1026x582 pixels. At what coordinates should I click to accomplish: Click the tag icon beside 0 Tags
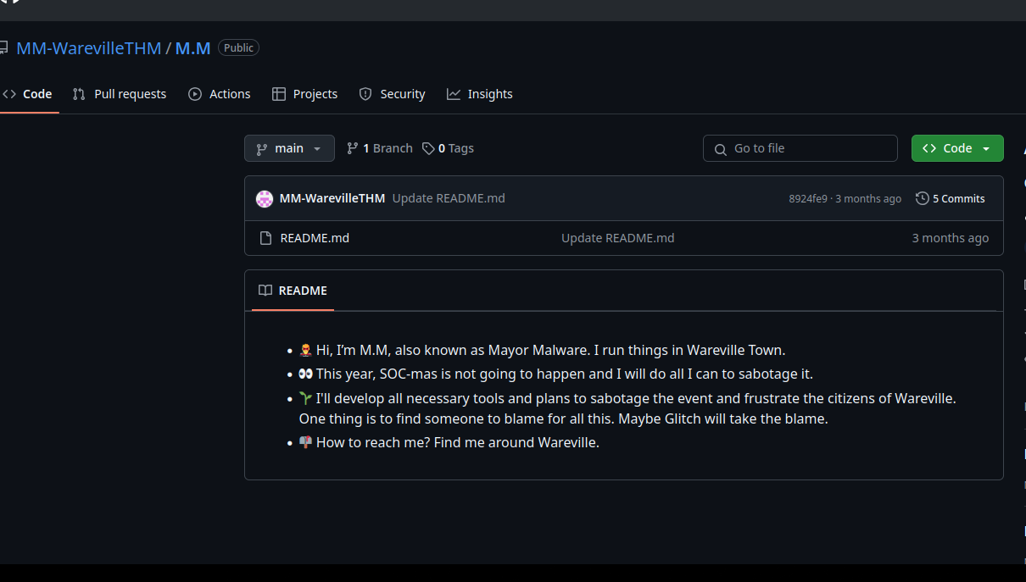pos(428,148)
